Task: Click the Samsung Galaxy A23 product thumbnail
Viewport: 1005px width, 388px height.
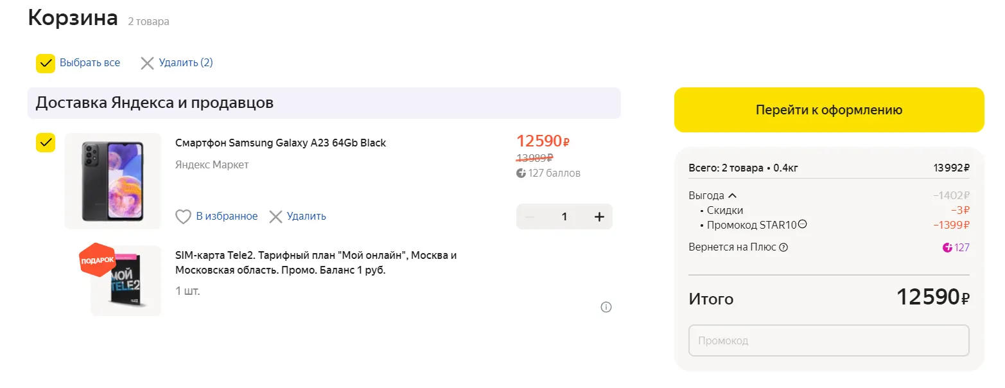Action: point(113,181)
